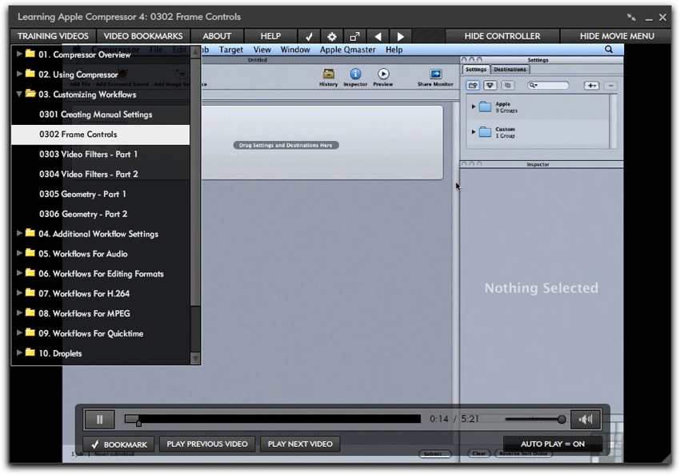The width and height of the screenshot is (680, 475).
Task: Toggle Auto Play on or off
Action: pyautogui.click(x=553, y=444)
